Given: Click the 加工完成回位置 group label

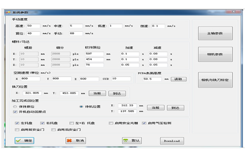Looking at the screenshot, I should (x=25, y=101).
